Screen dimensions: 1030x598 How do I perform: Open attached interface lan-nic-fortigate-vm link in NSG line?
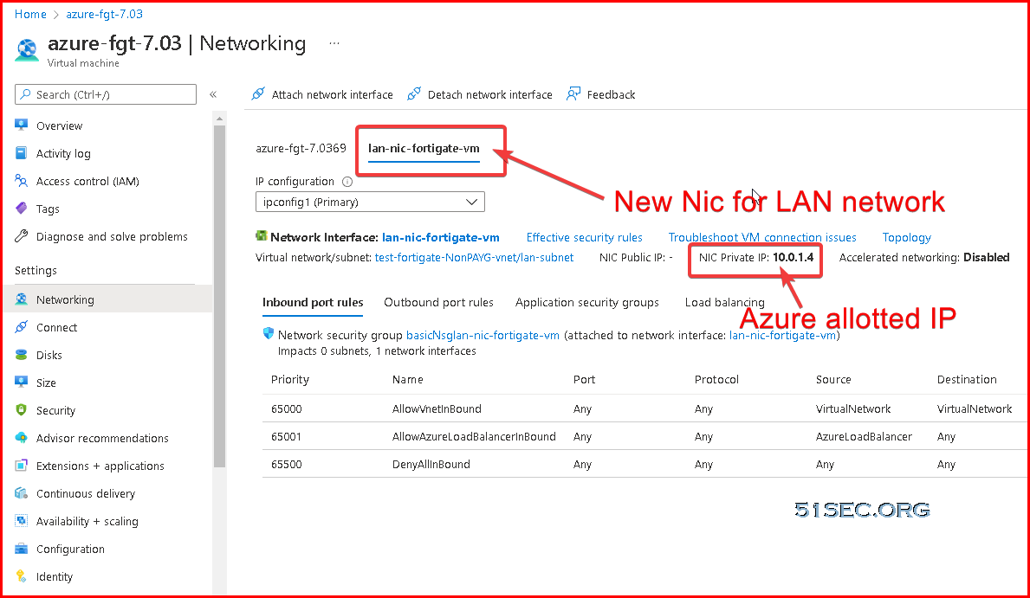tap(782, 336)
